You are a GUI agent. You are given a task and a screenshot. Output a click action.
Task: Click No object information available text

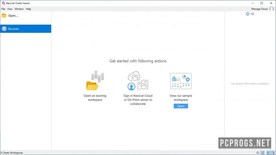click(250, 84)
